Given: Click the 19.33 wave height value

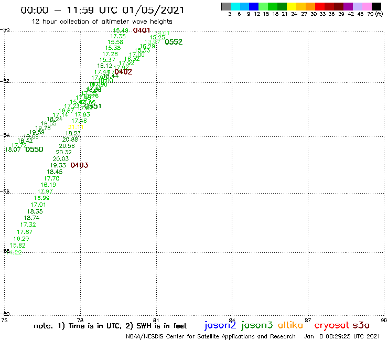Looking at the screenshot, I should tap(58, 165).
